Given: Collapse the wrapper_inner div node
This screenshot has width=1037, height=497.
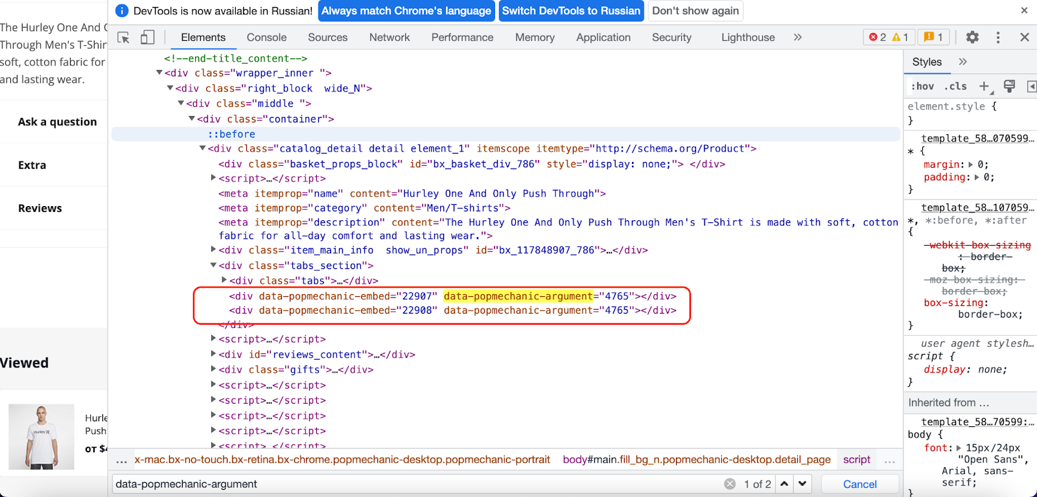Looking at the screenshot, I should click(159, 73).
